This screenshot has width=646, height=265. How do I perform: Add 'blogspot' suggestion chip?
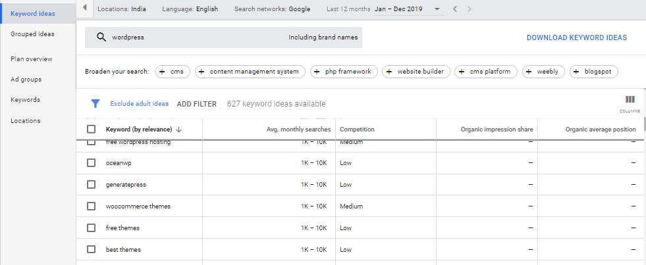594,72
